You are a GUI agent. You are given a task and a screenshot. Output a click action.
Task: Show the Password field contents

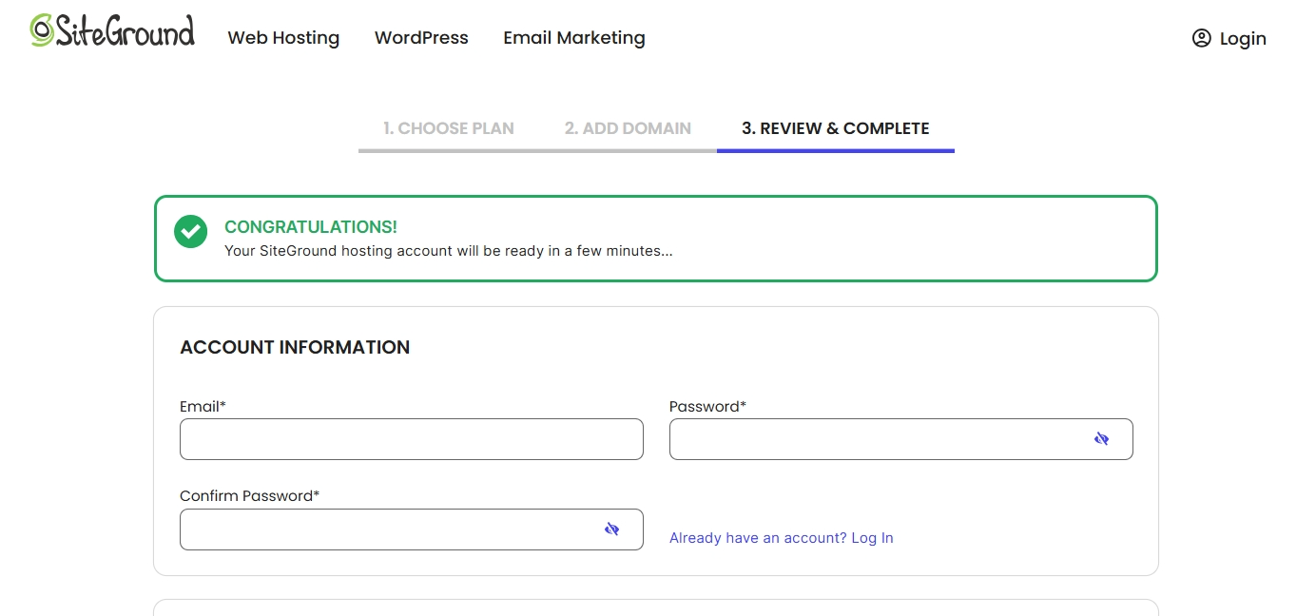click(1101, 439)
